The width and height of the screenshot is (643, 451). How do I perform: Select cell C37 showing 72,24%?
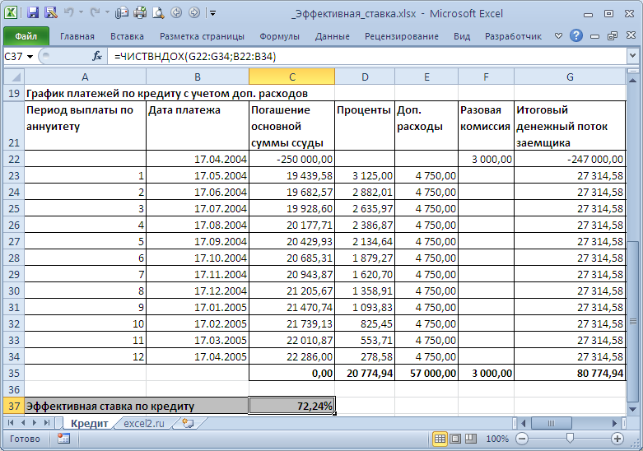point(291,406)
